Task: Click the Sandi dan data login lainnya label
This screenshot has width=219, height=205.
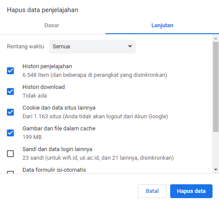Action: point(57,149)
